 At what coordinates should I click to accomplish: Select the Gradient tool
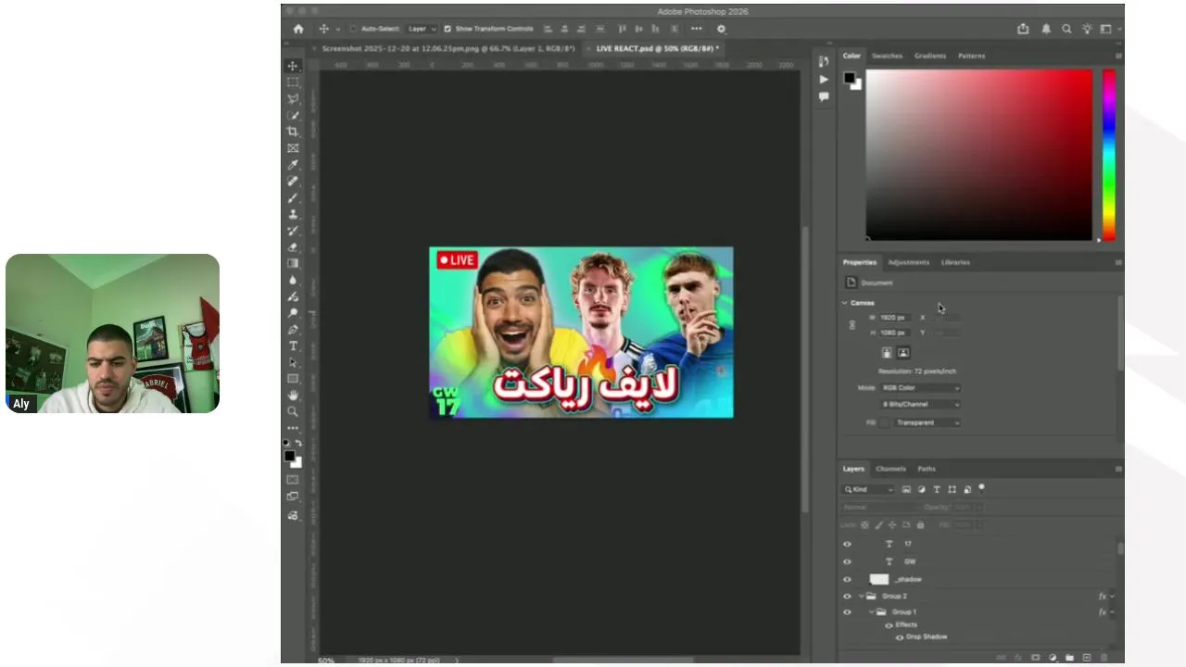pyautogui.click(x=293, y=263)
